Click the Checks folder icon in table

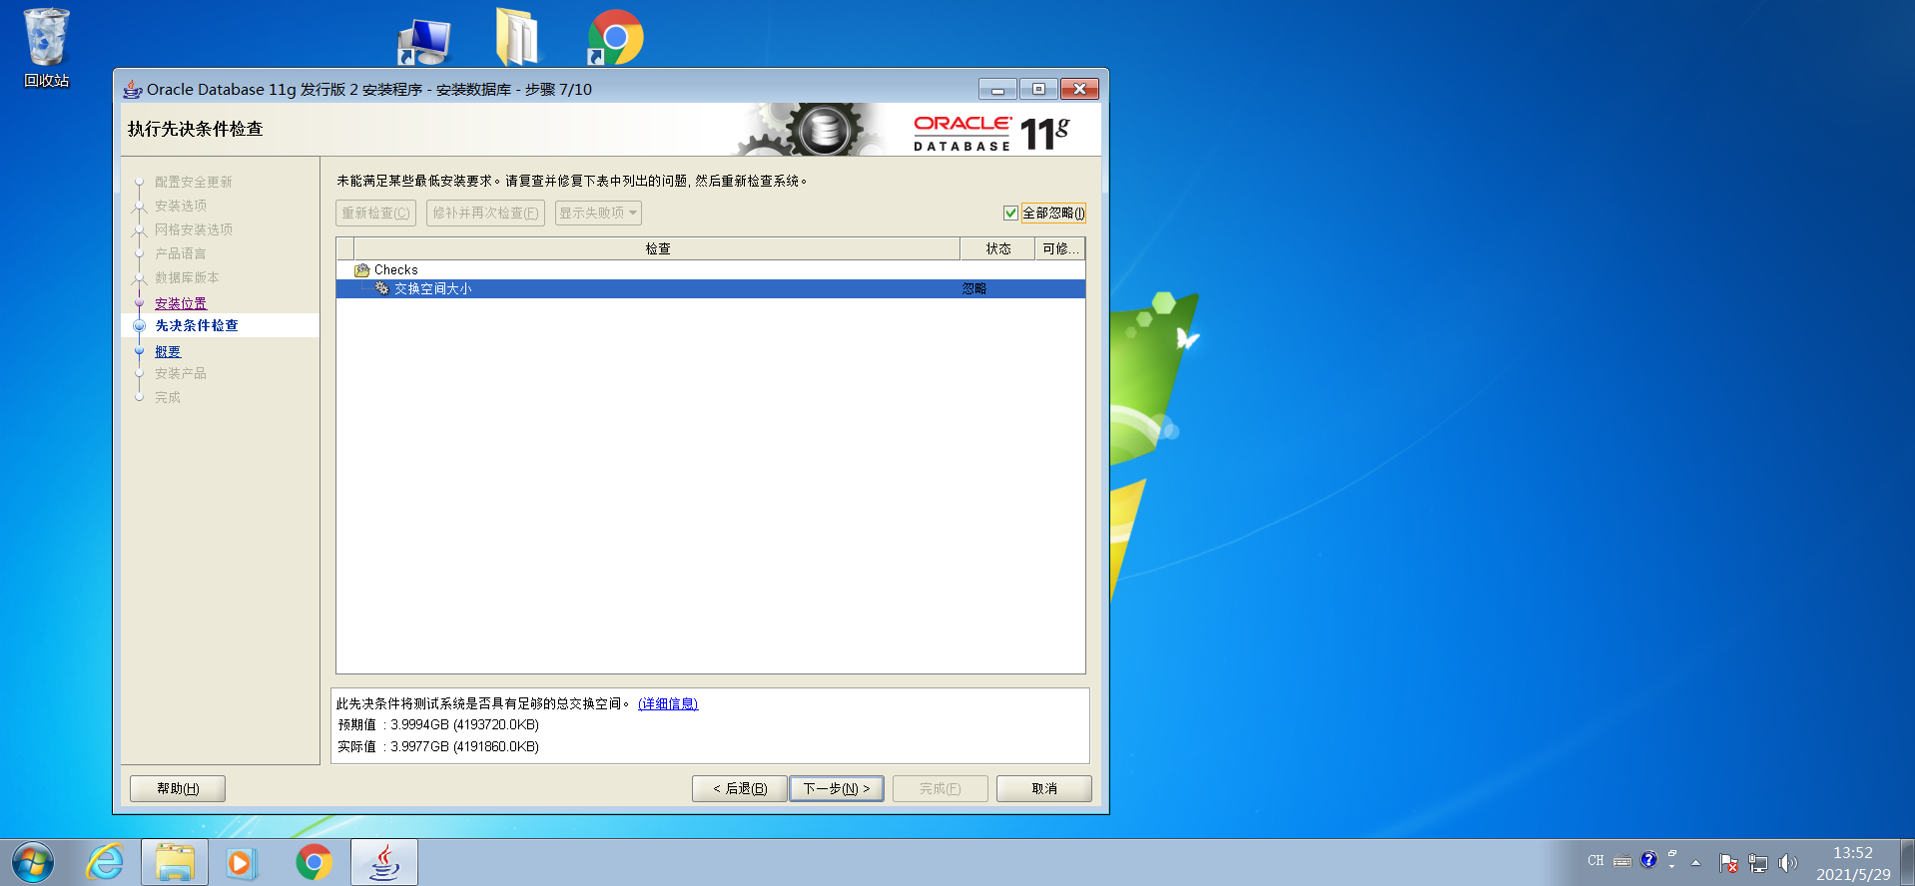[x=362, y=270]
